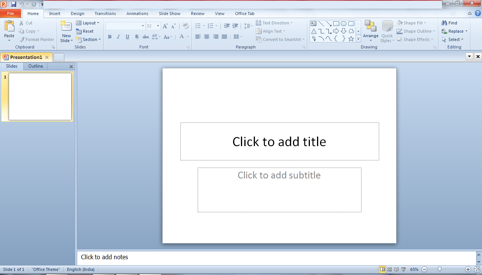The height and width of the screenshot is (275, 482).
Task: Select the Line shape in gallery
Action: pyautogui.click(x=321, y=24)
